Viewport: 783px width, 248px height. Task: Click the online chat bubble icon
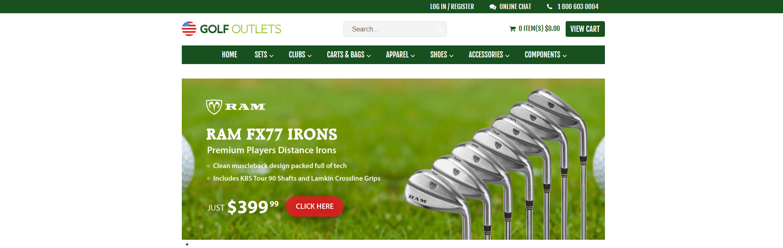tap(493, 7)
